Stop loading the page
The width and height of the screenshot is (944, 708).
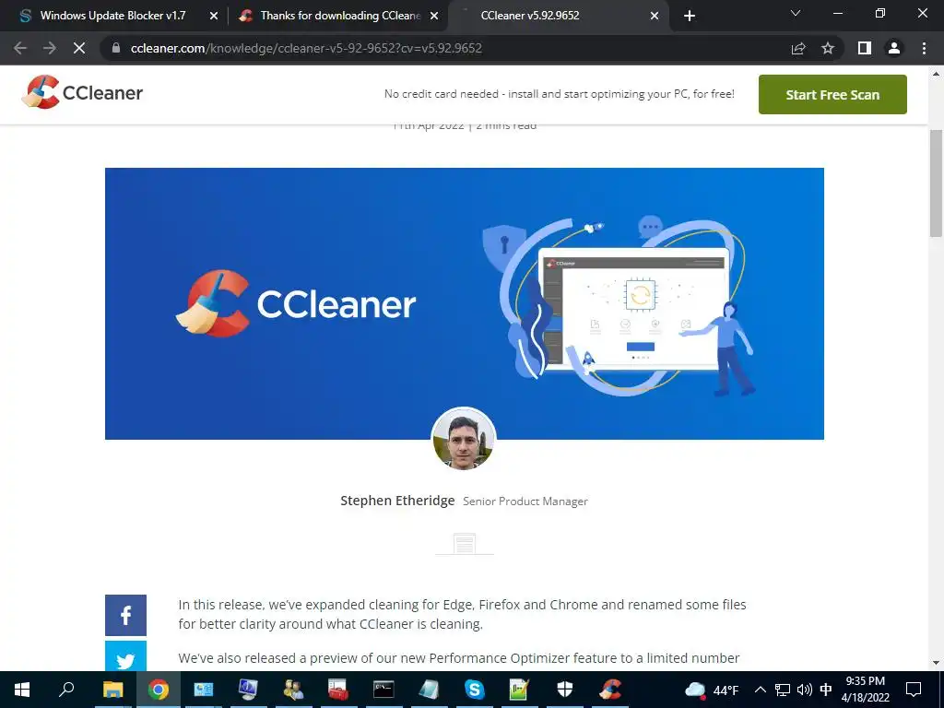click(x=79, y=48)
